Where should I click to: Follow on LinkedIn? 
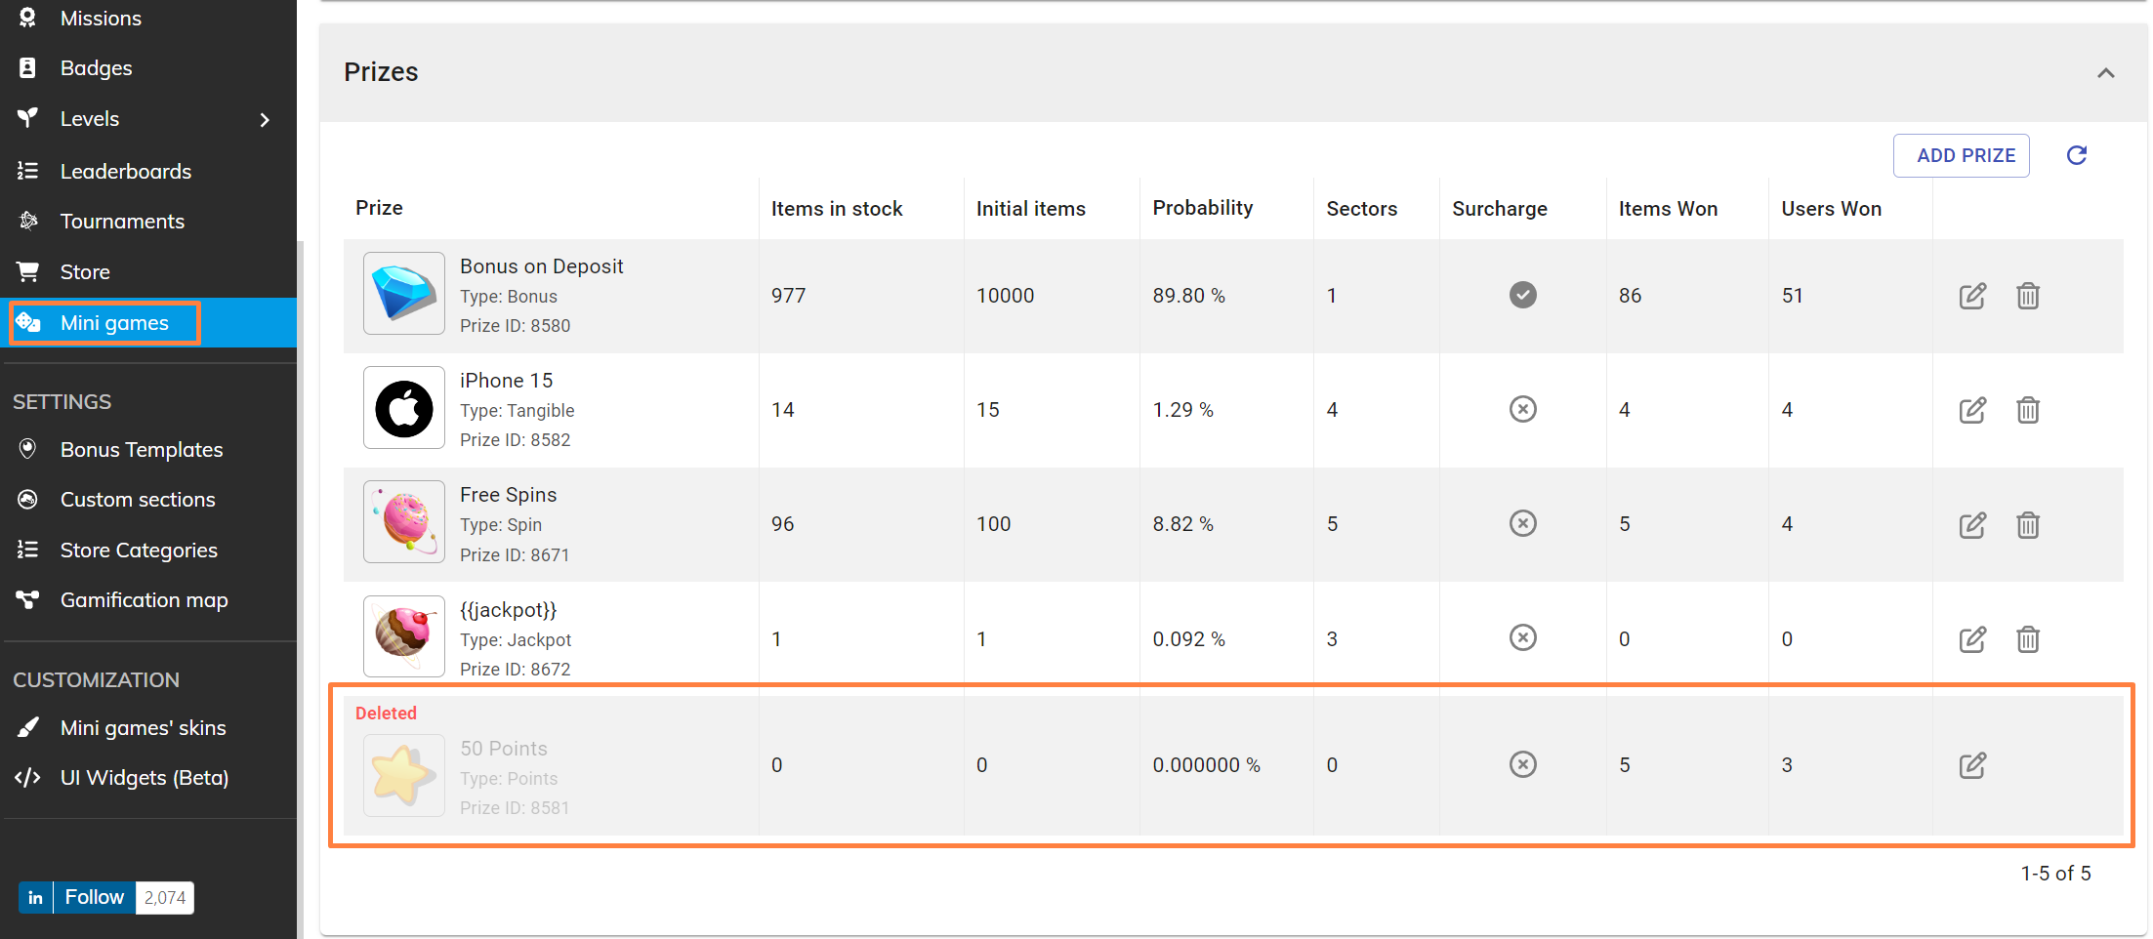tap(94, 897)
